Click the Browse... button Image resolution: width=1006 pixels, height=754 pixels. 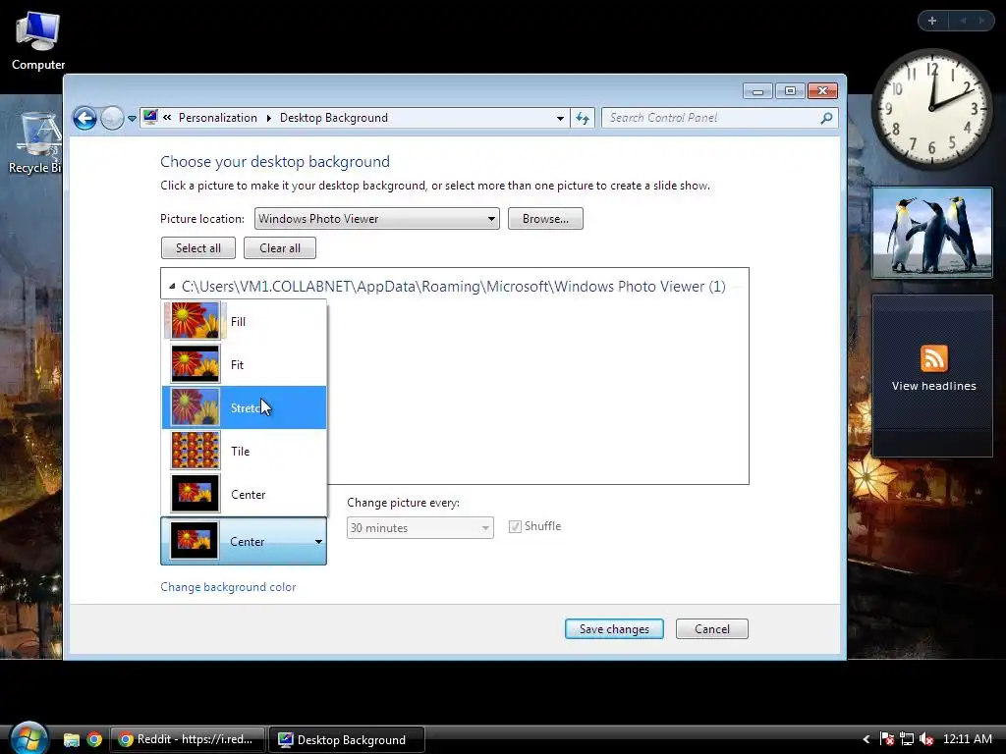tap(545, 219)
